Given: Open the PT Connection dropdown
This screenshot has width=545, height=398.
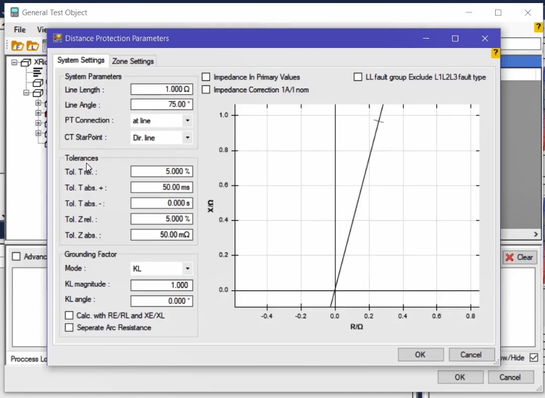Looking at the screenshot, I should (162, 120).
